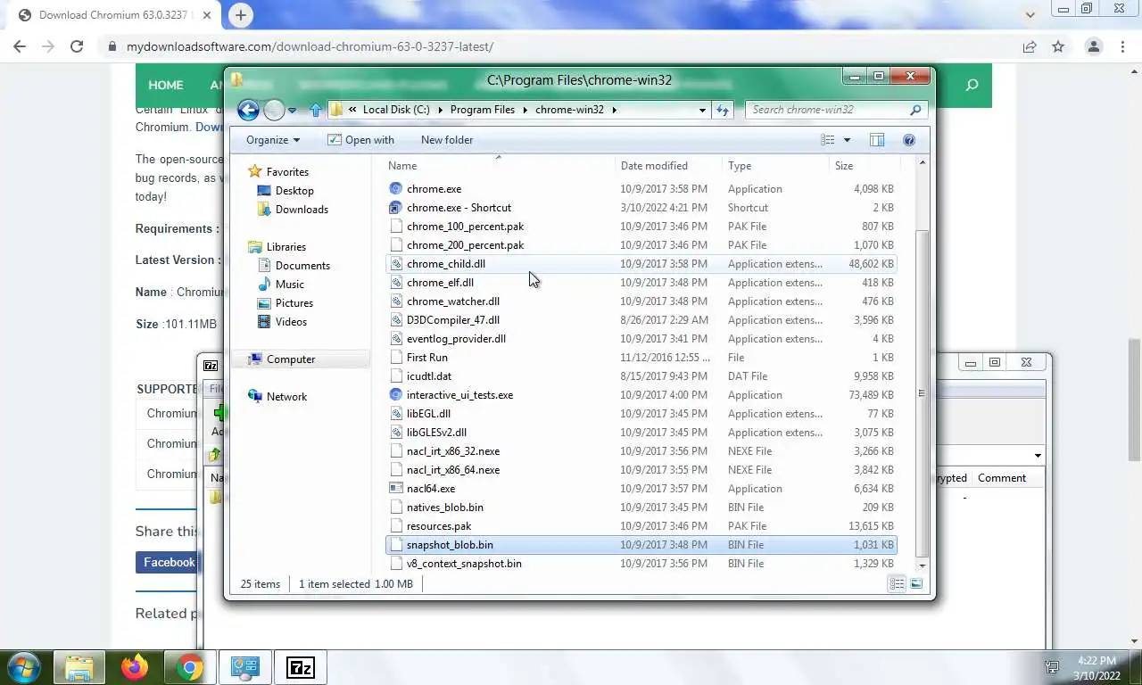Select libGLESv2.dll file
The image size is (1142, 685).
(436, 432)
